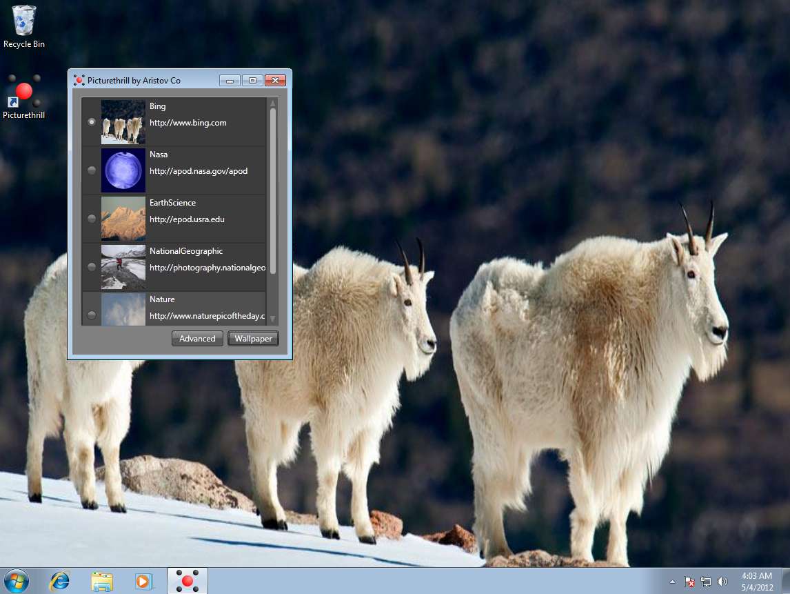Click the Advanced button

(x=197, y=339)
